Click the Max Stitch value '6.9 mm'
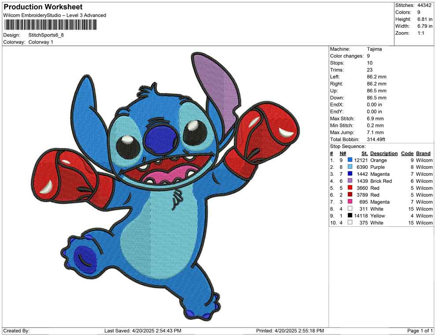Image resolution: width=436 pixels, height=335 pixels. coord(375,119)
